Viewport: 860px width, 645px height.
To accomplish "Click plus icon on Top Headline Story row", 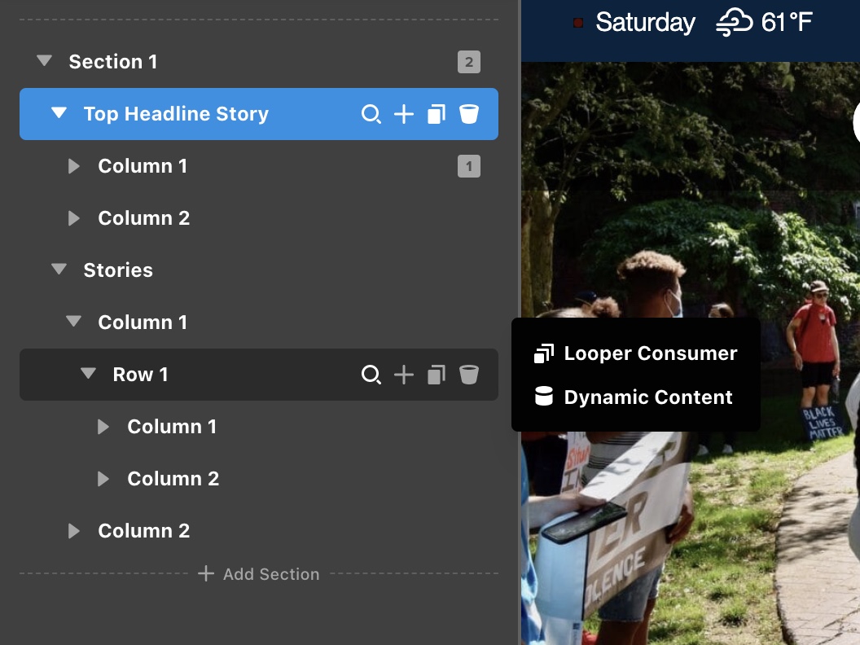I will click(404, 114).
